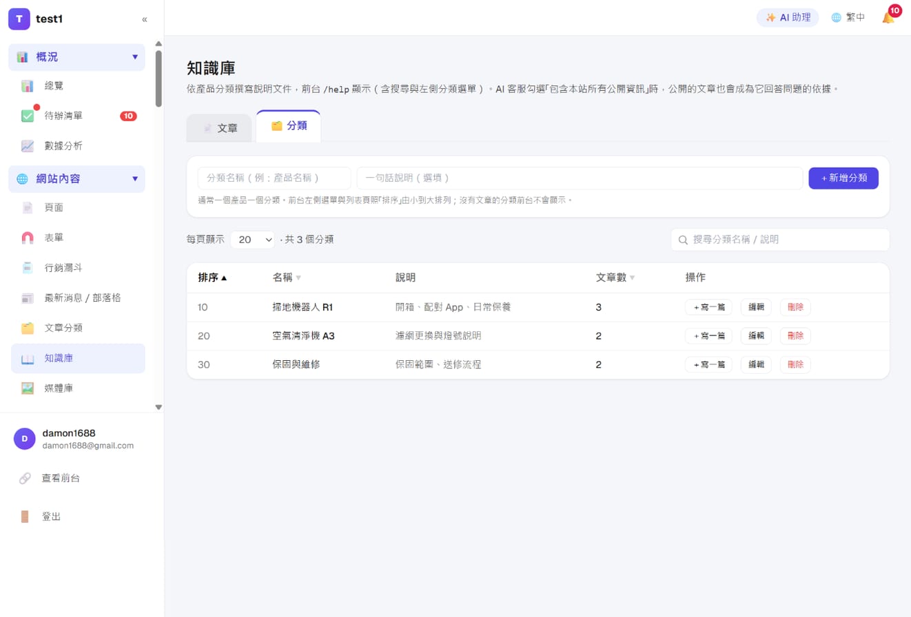Focus the 分類名稱 input field
This screenshot has height=617, width=911.
coord(274,178)
